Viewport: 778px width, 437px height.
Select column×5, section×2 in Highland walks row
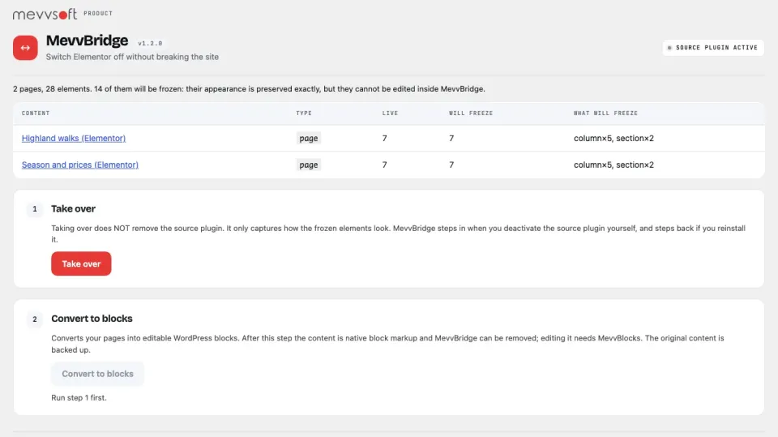tap(613, 138)
